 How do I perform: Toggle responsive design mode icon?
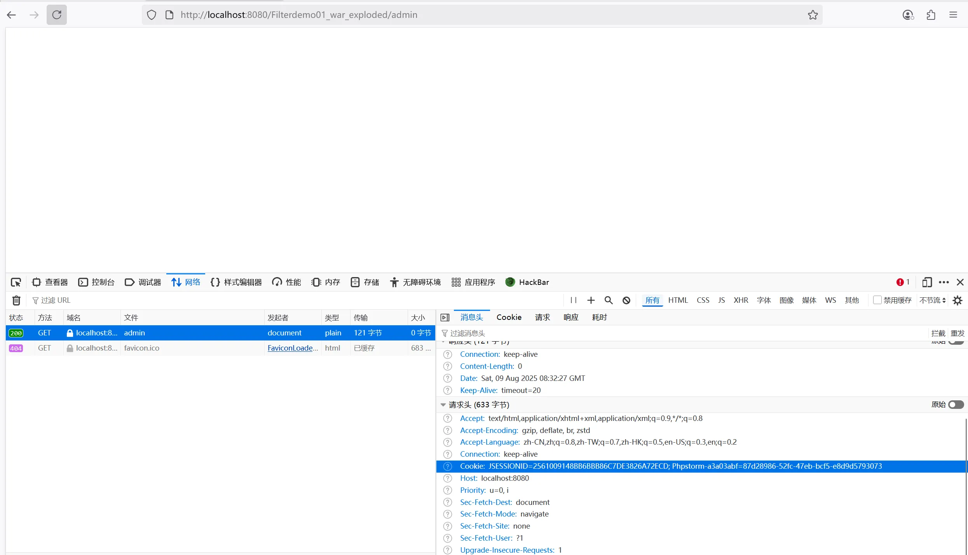pyautogui.click(x=927, y=282)
